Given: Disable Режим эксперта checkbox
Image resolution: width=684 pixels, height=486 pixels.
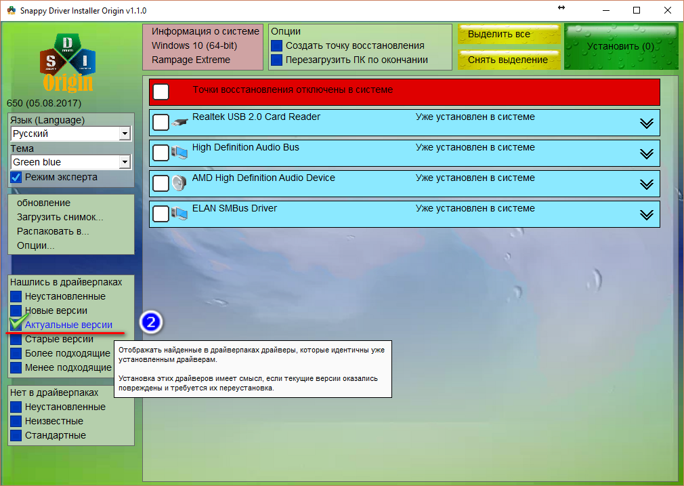Looking at the screenshot, I should pos(16,178).
